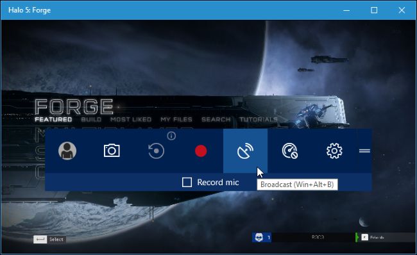Open Game bar settings gear

point(334,151)
